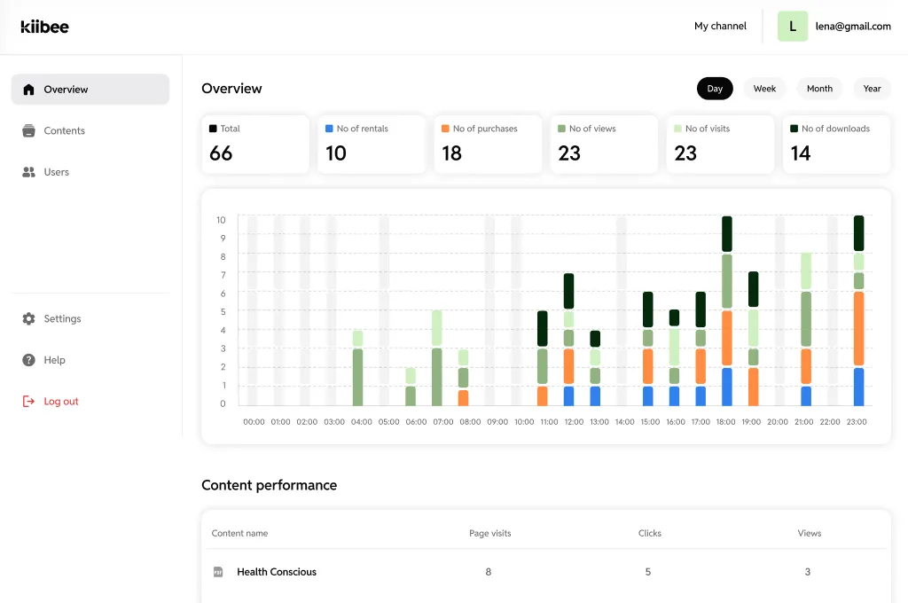This screenshot has height=603, width=908.
Task: Switch to the Month time range
Action: coord(819,89)
